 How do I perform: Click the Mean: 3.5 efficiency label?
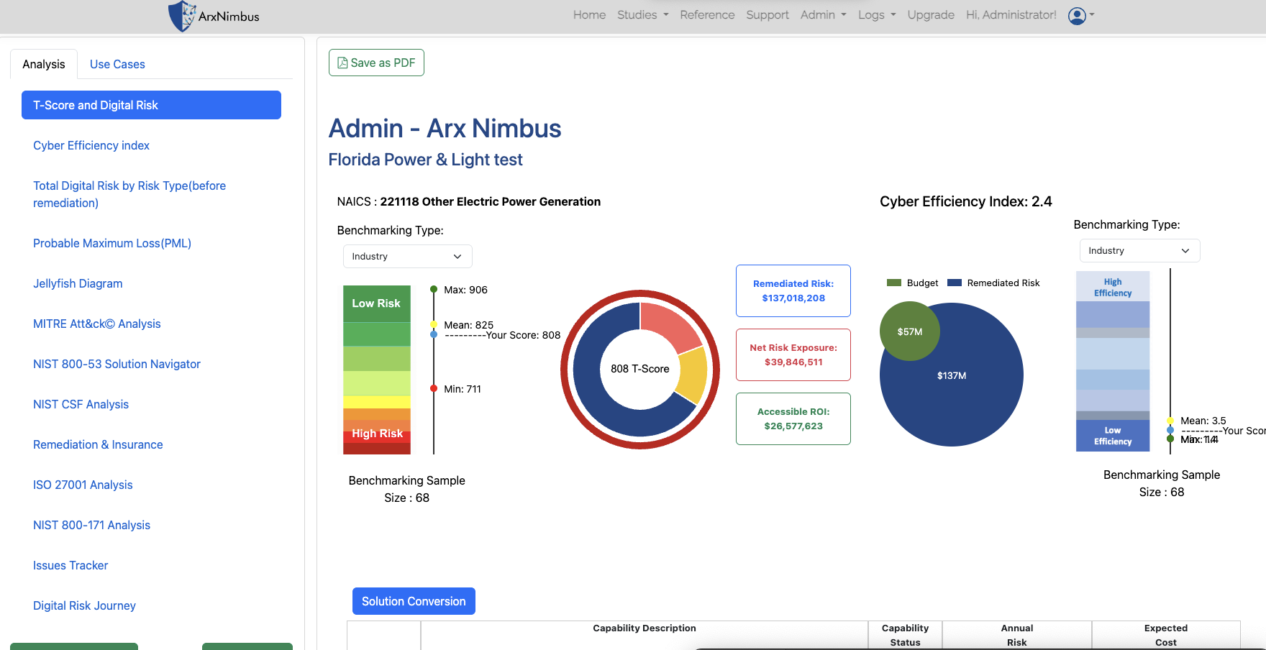1203,421
